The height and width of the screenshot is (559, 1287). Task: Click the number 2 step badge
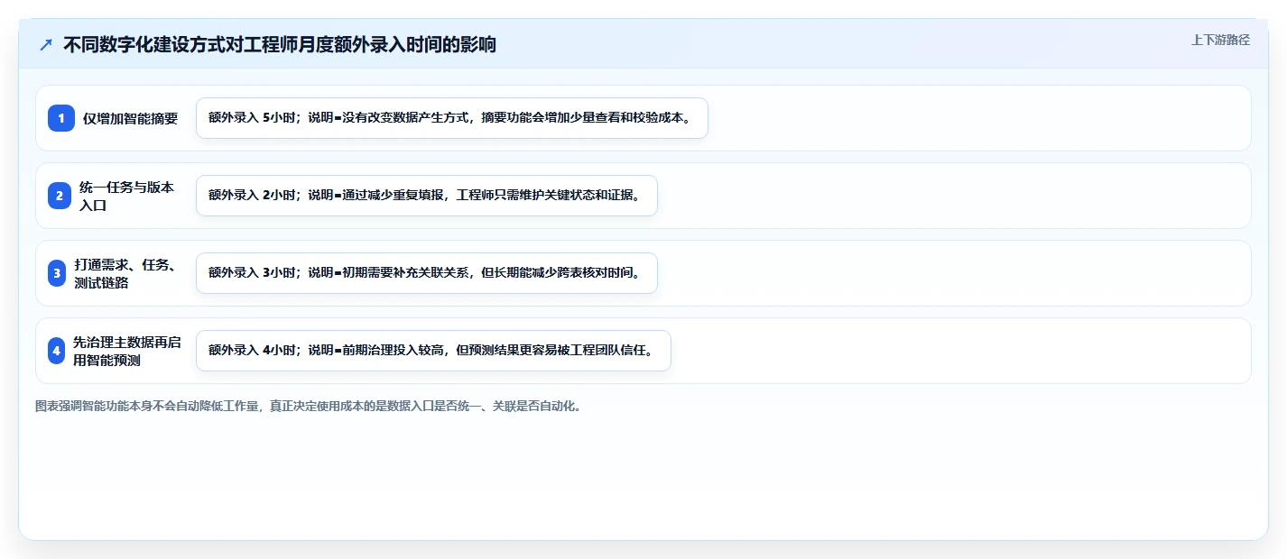click(x=59, y=196)
